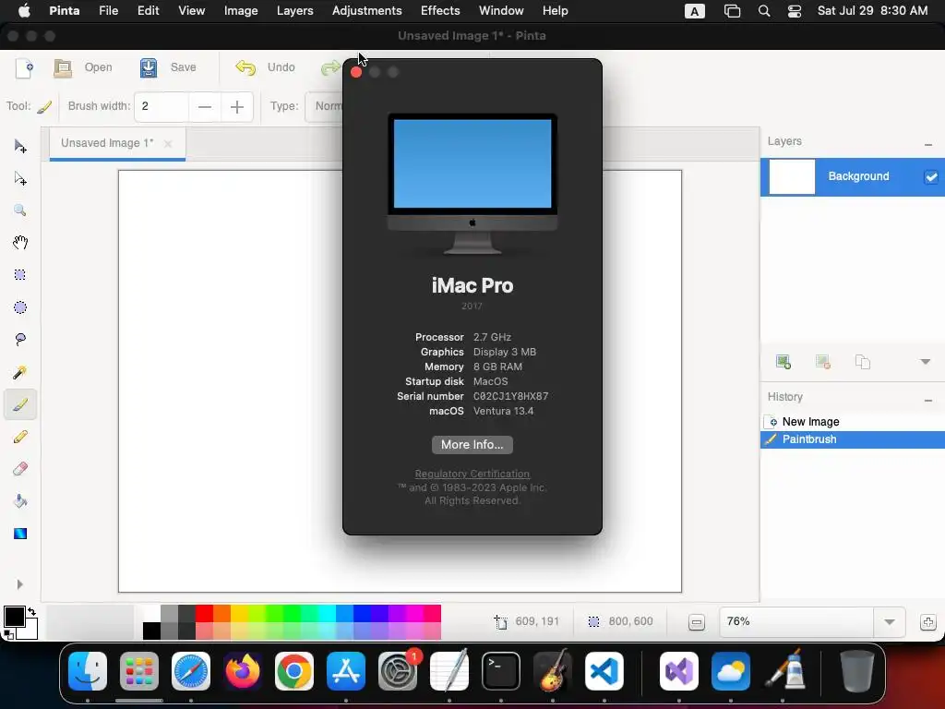
Task: Select the Gradient tool
Action: click(x=20, y=534)
